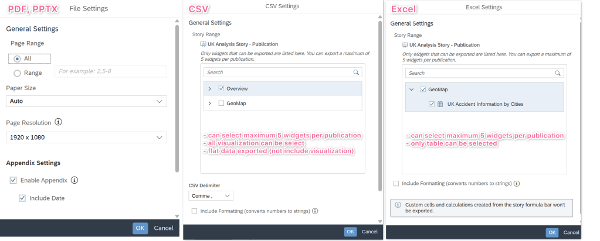Click search magnifier icon in Excel panel
Image resolution: width=600 pixels, height=241 pixels.
(x=558, y=73)
